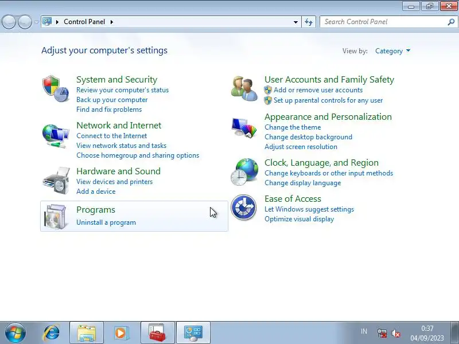Click the search magnifier icon
459x344 pixels.
click(451, 22)
